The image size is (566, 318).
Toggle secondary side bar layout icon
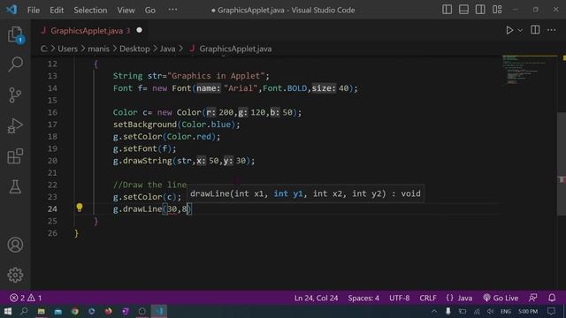pos(480,10)
